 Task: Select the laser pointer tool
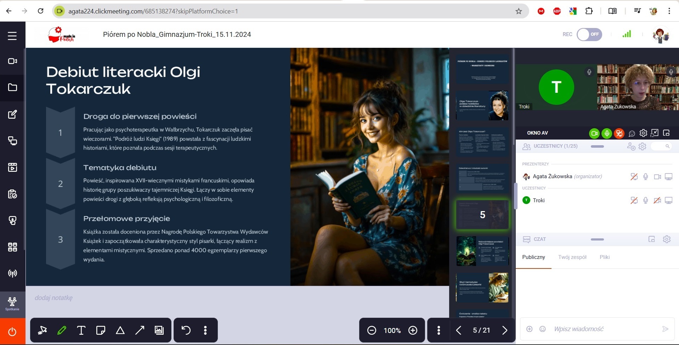coord(43,330)
